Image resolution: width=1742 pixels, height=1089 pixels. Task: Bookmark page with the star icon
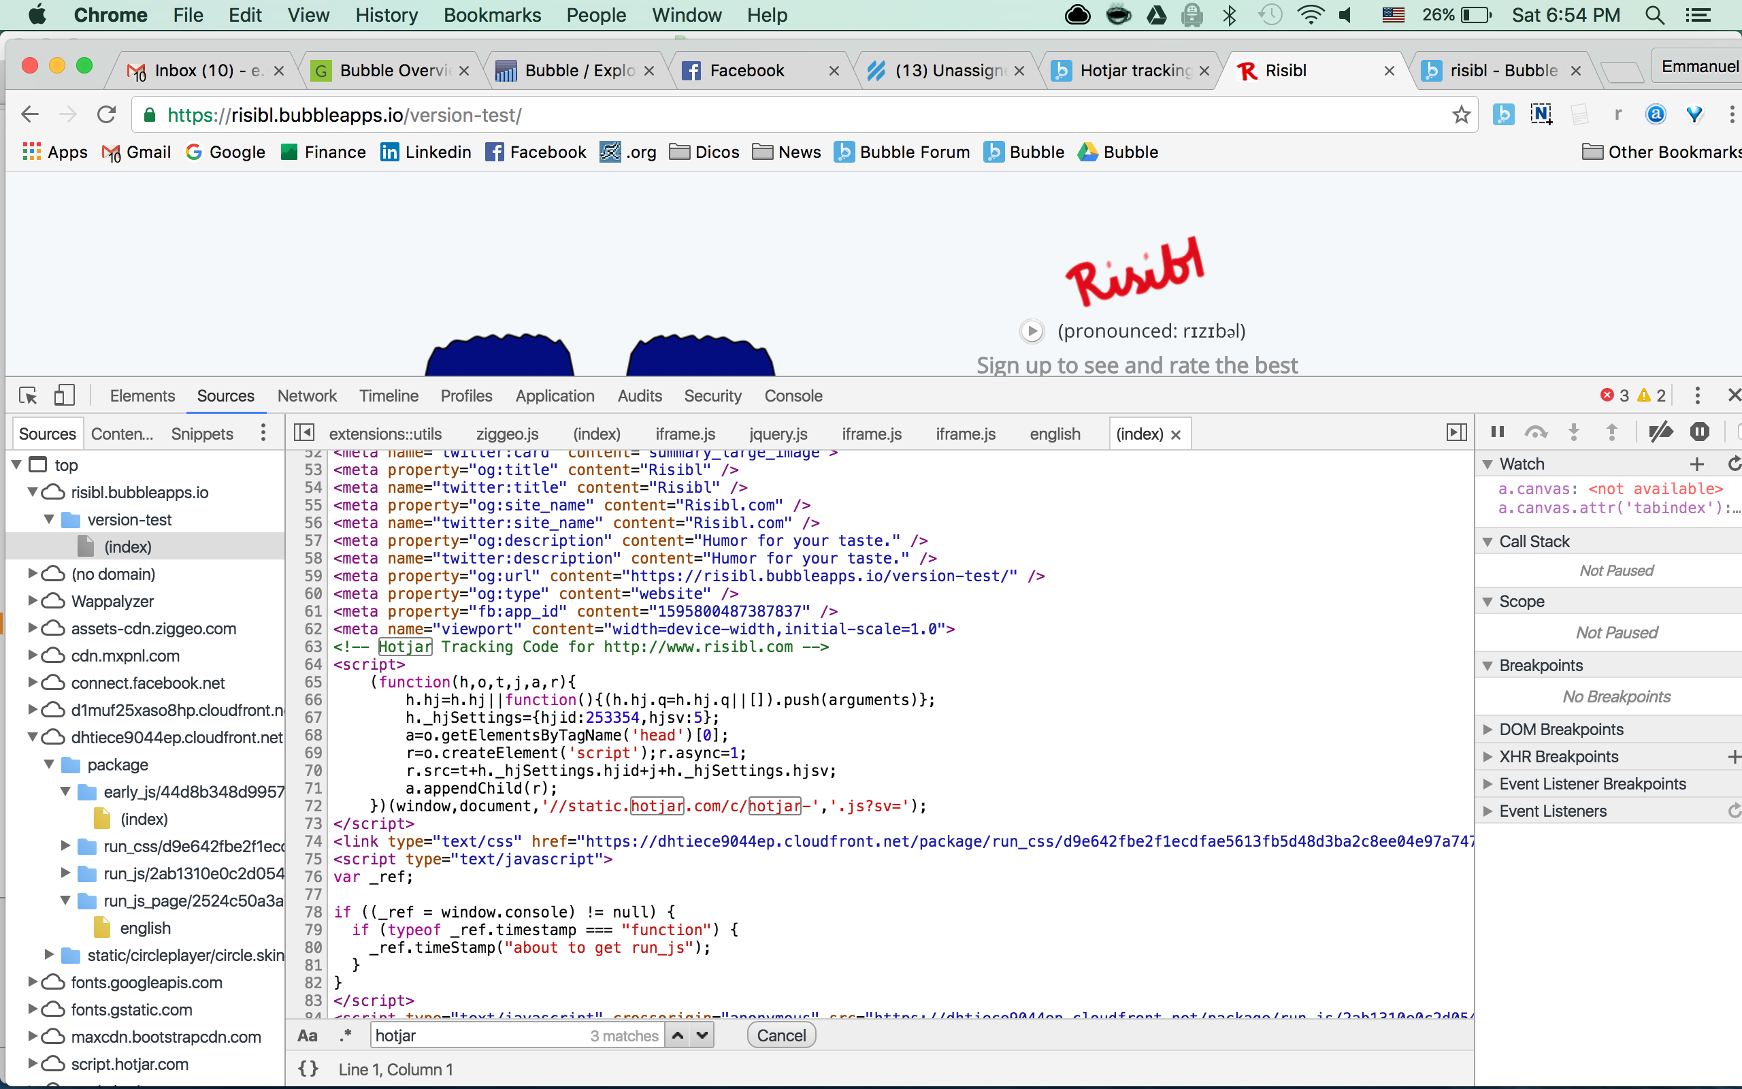tap(1460, 115)
